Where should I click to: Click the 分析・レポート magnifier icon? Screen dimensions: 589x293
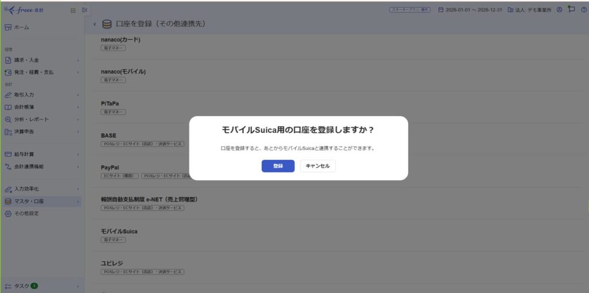point(8,119)
